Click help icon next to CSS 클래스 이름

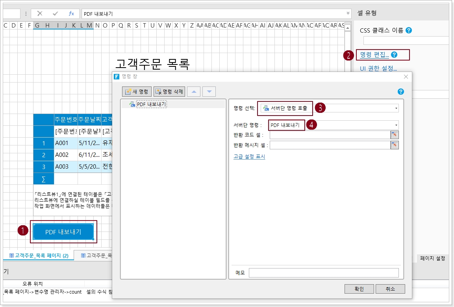(x=409, y=30)
